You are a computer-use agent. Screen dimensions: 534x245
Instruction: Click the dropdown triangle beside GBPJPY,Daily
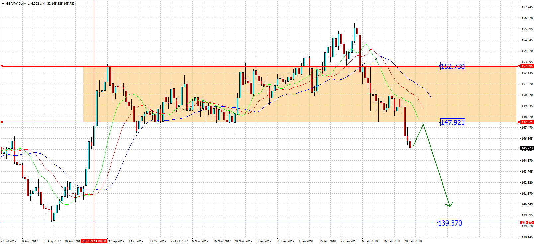(x=3, y=4)
